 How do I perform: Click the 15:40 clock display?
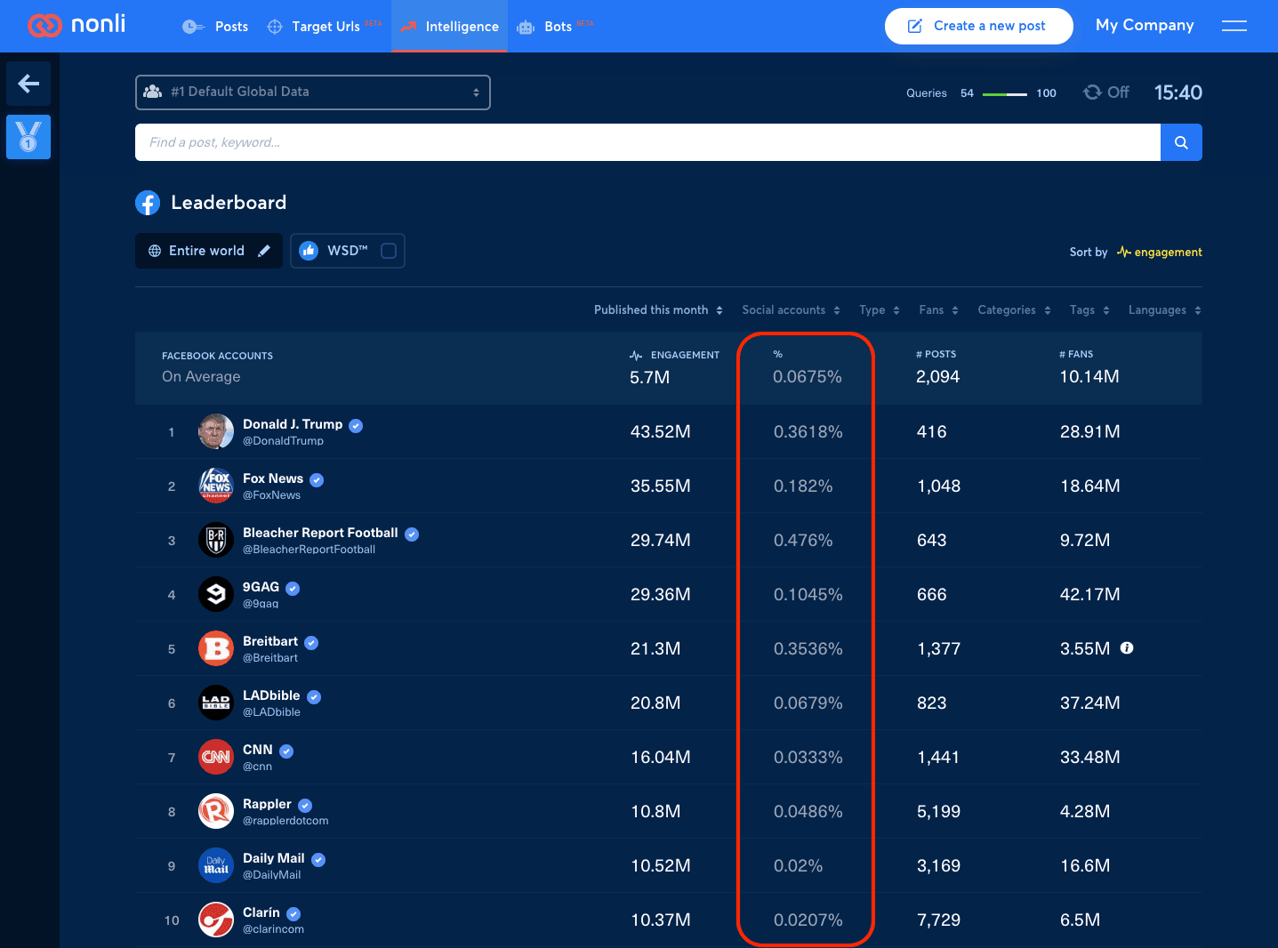(1178, 92)
